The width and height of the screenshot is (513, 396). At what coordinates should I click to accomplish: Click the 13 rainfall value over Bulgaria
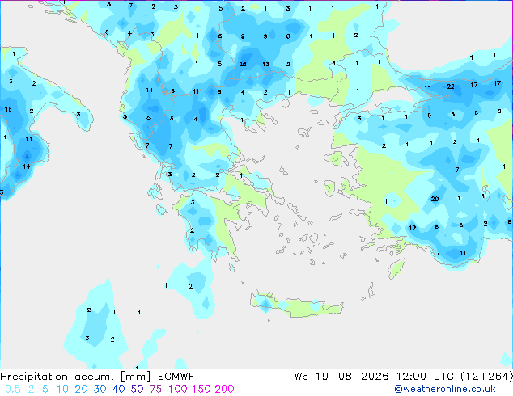point(265,64)
